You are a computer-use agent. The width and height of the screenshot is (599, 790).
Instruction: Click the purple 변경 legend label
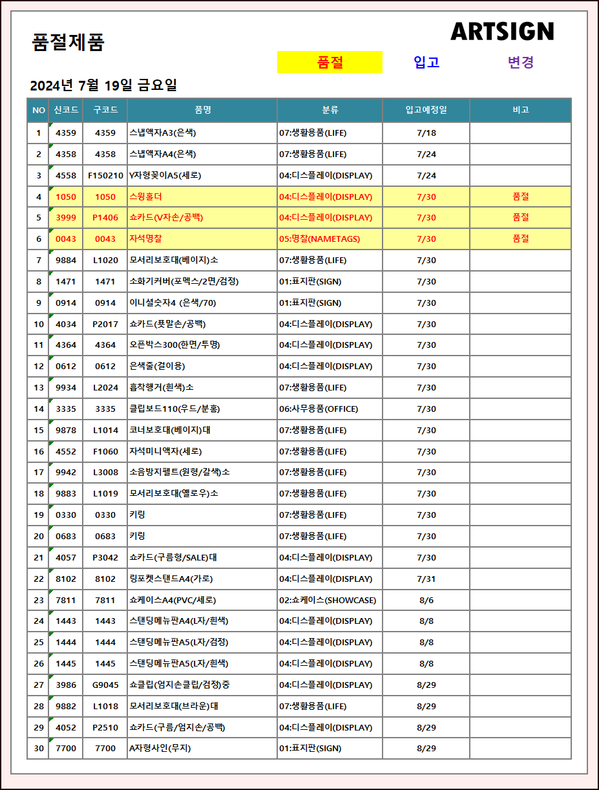click(x=521, y=62)
